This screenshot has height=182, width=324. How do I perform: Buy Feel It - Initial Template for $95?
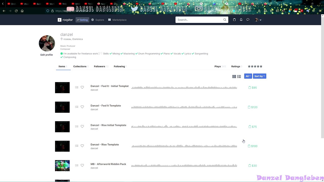(253, 88)
